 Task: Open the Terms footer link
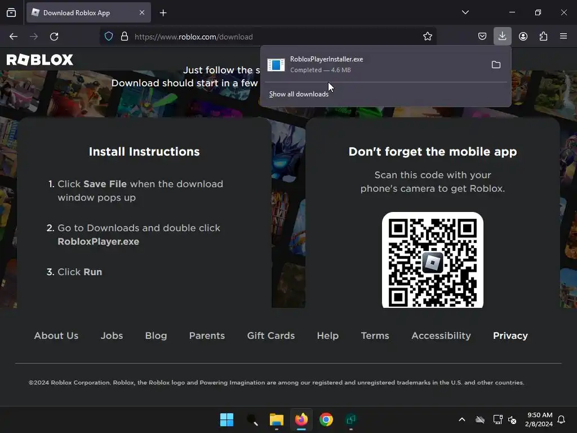tap(375, 335)
